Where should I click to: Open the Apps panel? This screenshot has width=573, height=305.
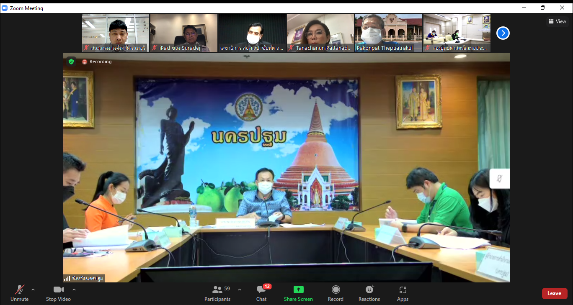point(403,293)
